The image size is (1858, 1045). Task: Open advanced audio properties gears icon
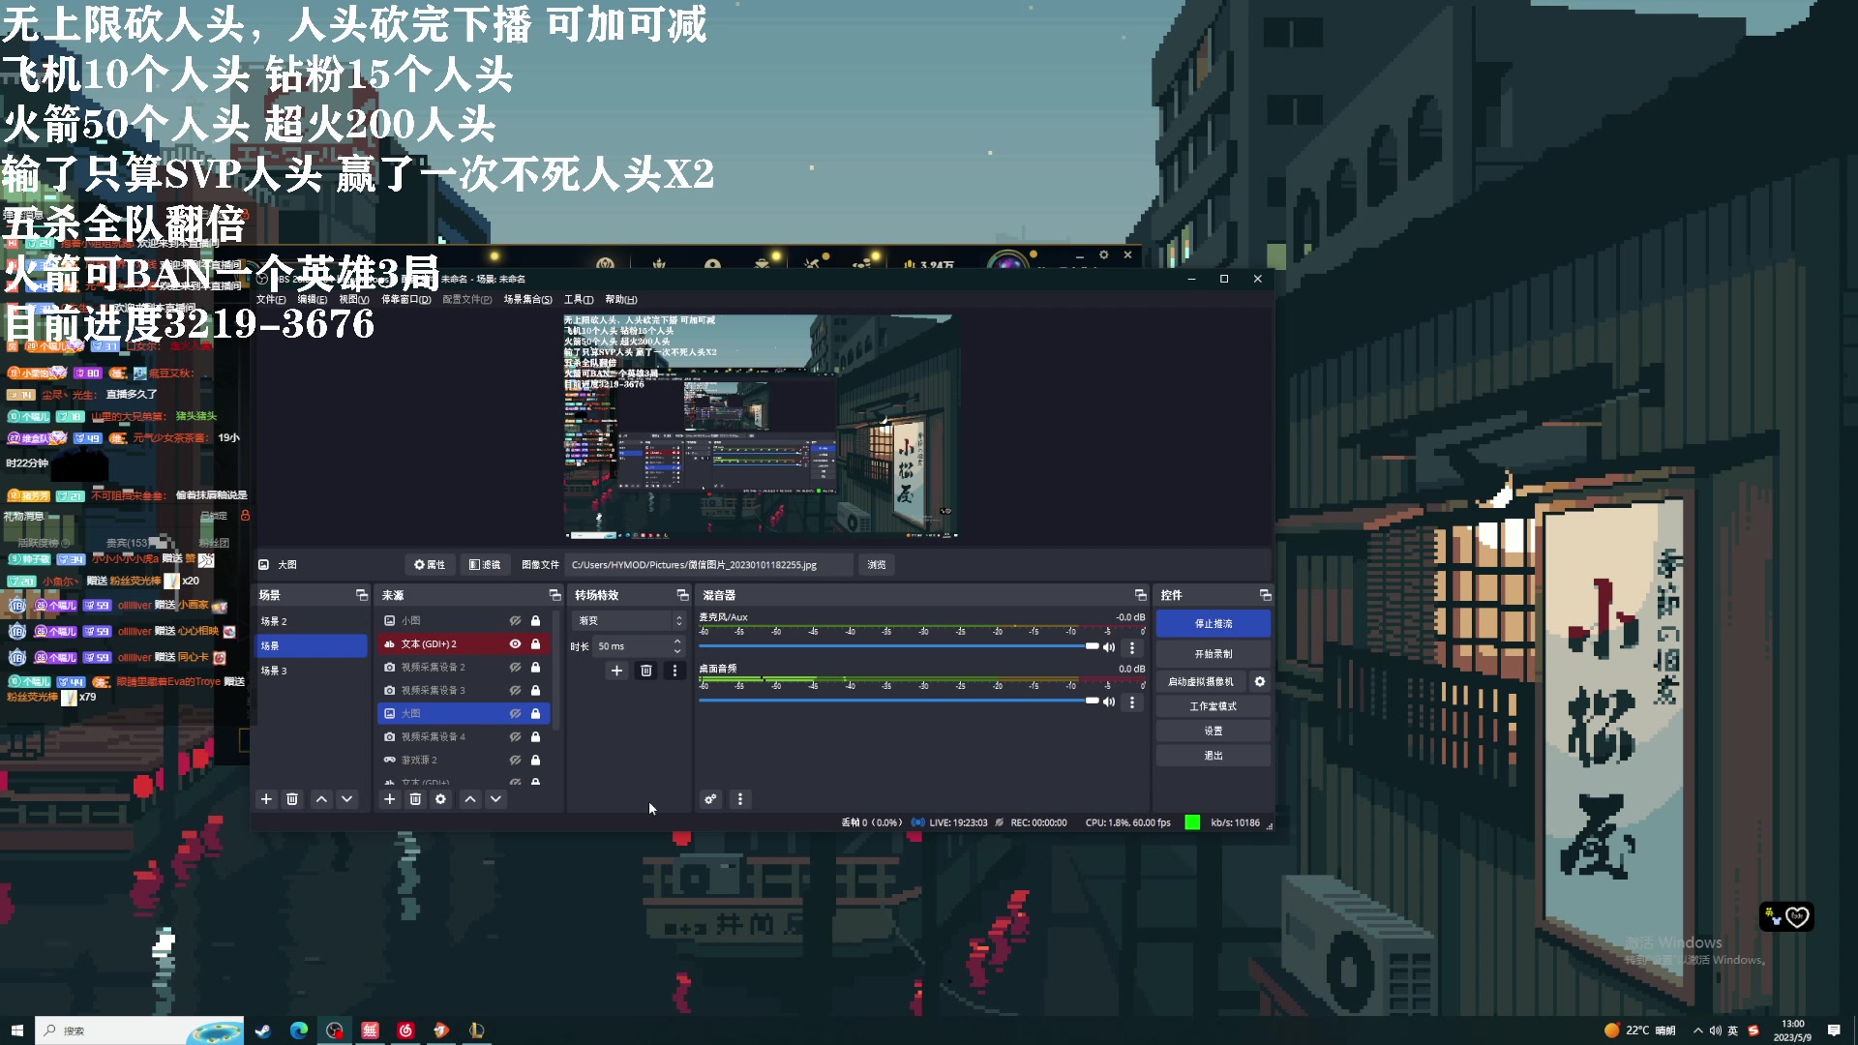[x=710, y=799]
